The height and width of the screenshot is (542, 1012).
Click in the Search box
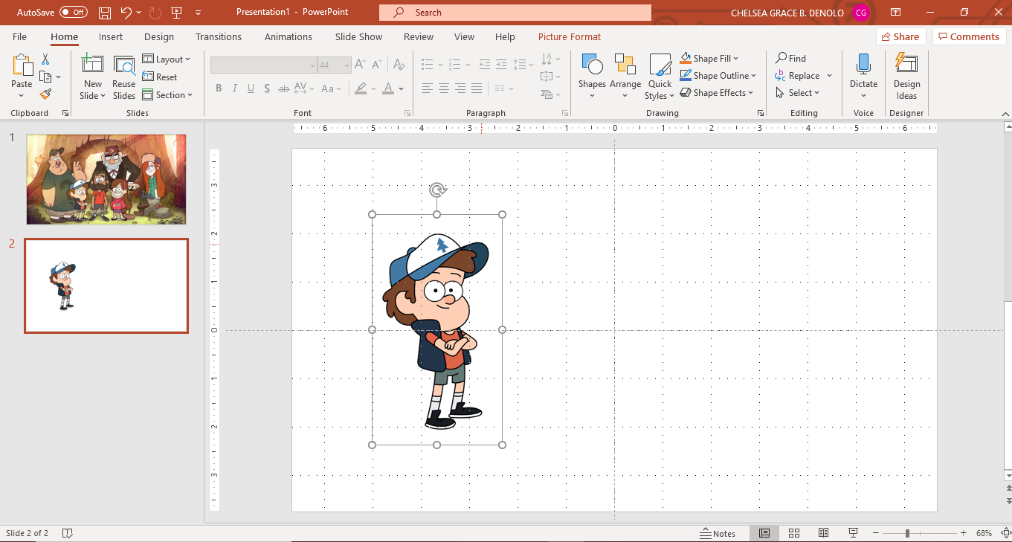point(515,13)
